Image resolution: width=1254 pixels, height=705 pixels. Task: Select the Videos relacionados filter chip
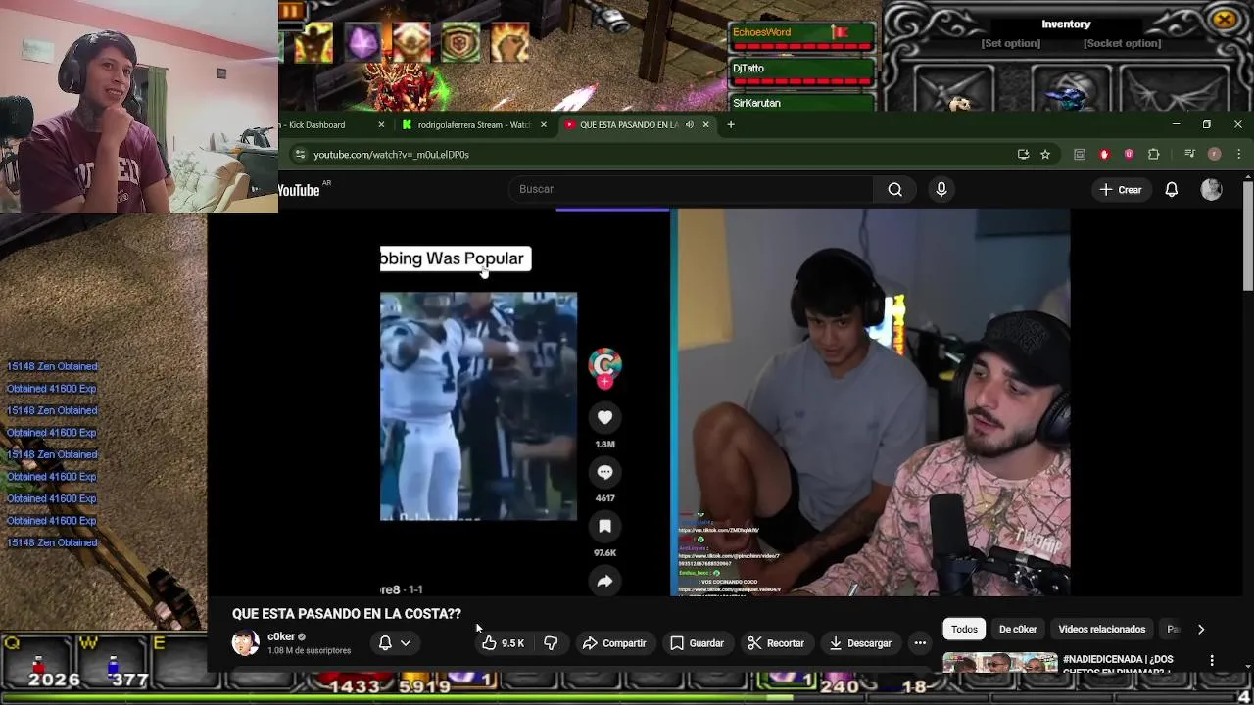point(1102,630)
